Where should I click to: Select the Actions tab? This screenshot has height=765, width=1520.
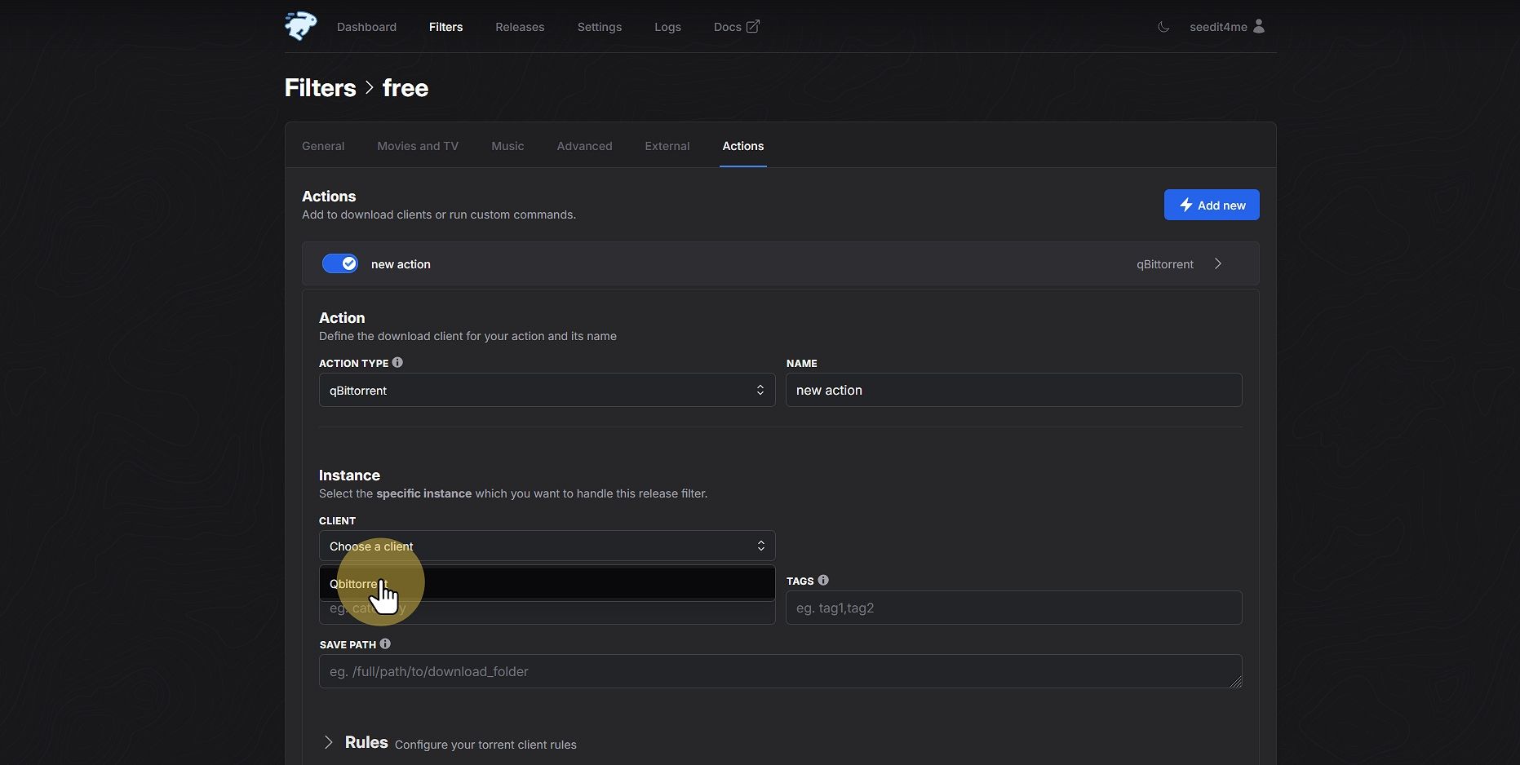click(742, 146)
